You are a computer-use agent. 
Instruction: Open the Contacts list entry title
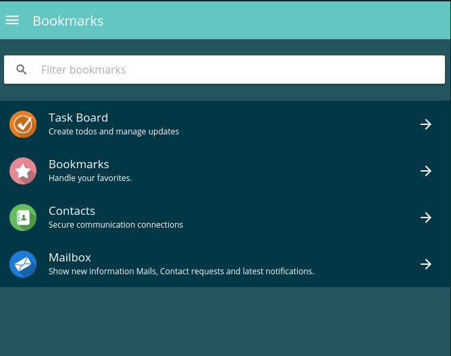(72, 211)
